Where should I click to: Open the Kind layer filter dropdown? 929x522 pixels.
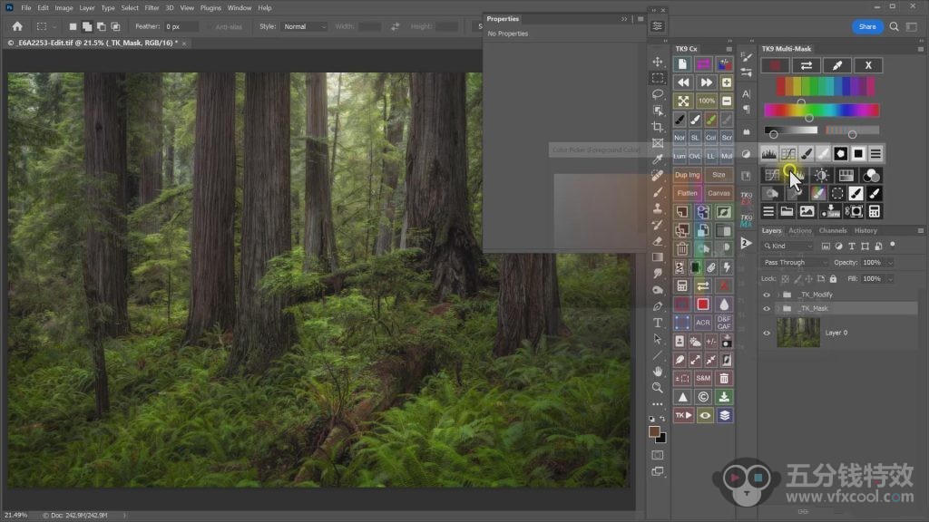pyautogui.click(x=787, y=246)
